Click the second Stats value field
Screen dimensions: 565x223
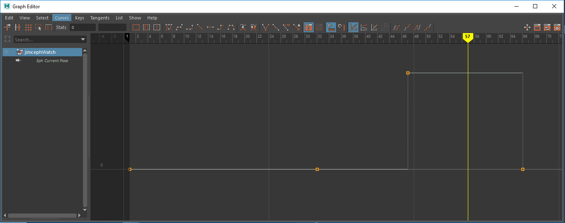[112, 27]
